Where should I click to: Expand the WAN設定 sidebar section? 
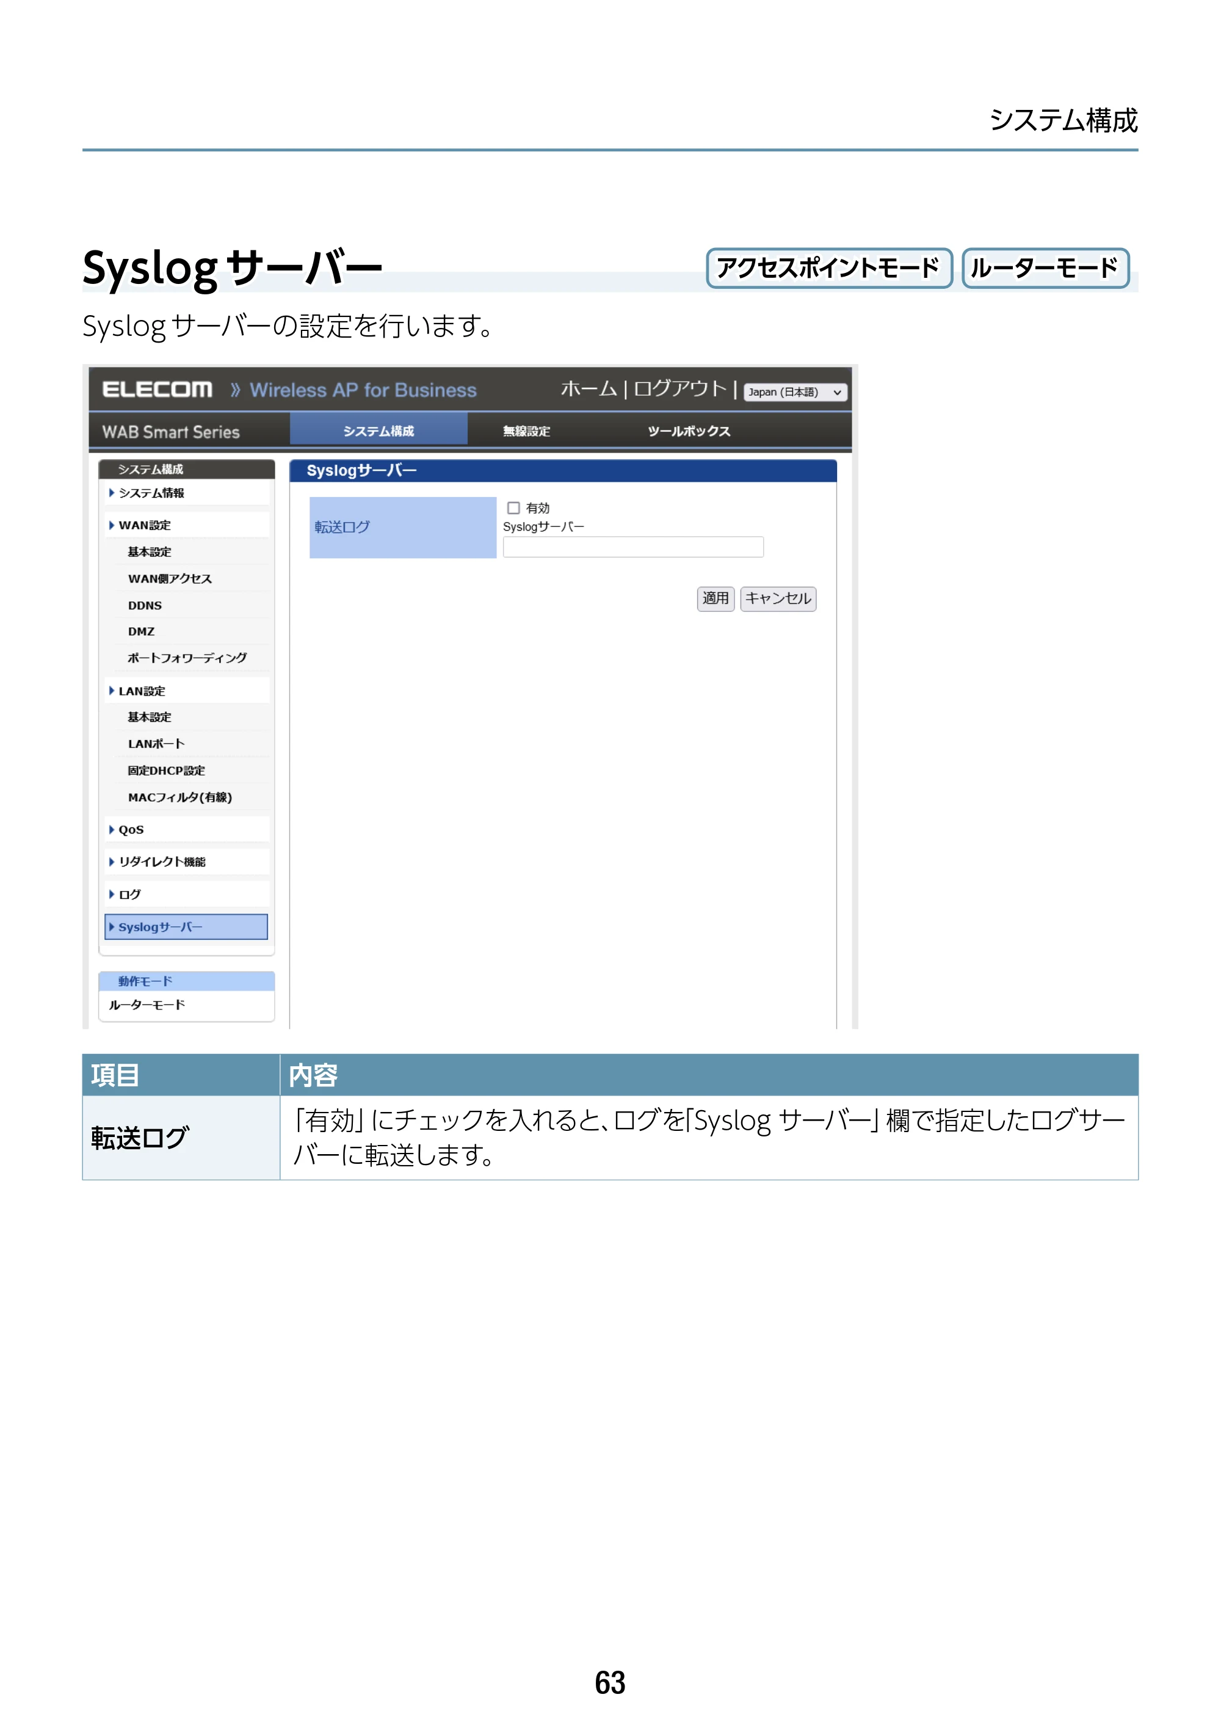point(186,525)
